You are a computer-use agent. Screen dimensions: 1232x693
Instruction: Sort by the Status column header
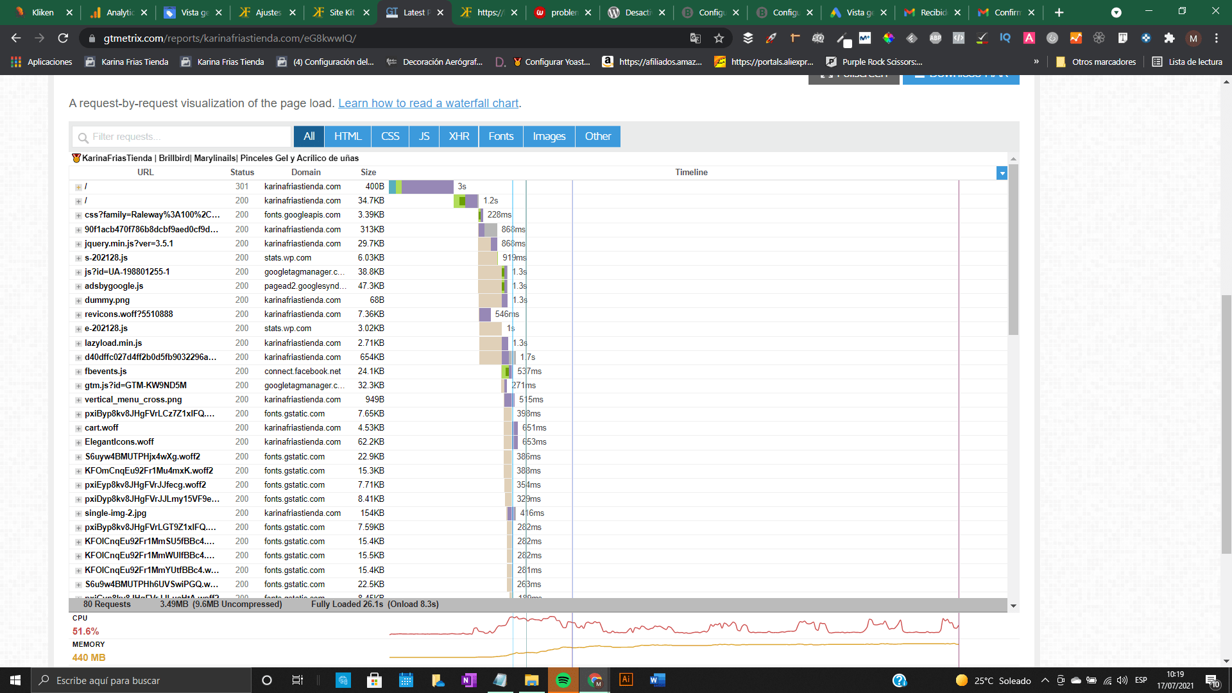pyautogui.click(x=242, y=173)
